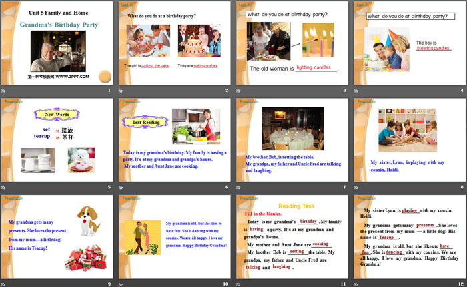
Task: Click the animation star icon under slide 2
Action: pos(121,91)
